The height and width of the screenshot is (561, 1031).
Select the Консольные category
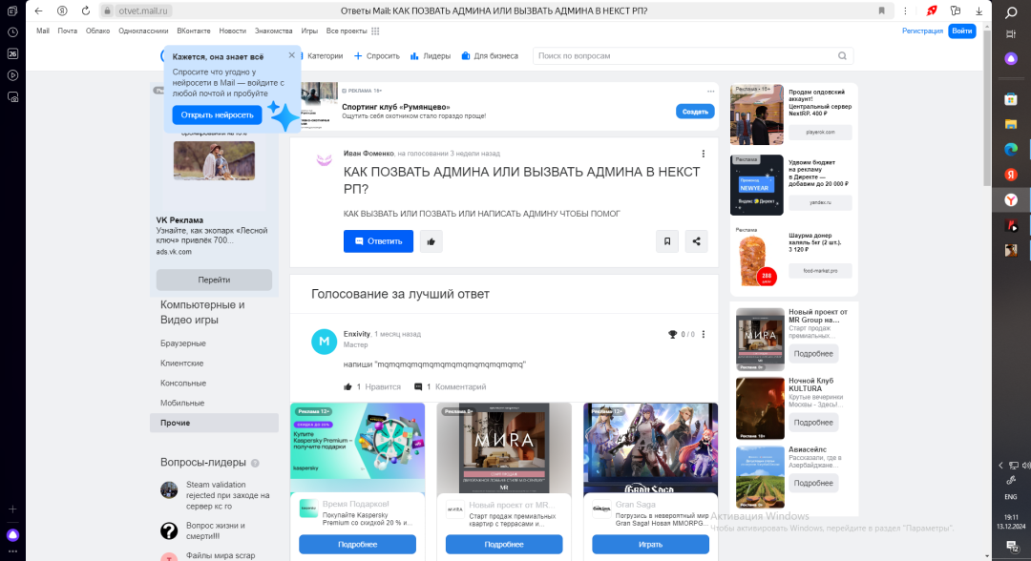pyautogui.click(x=182, y=383)
